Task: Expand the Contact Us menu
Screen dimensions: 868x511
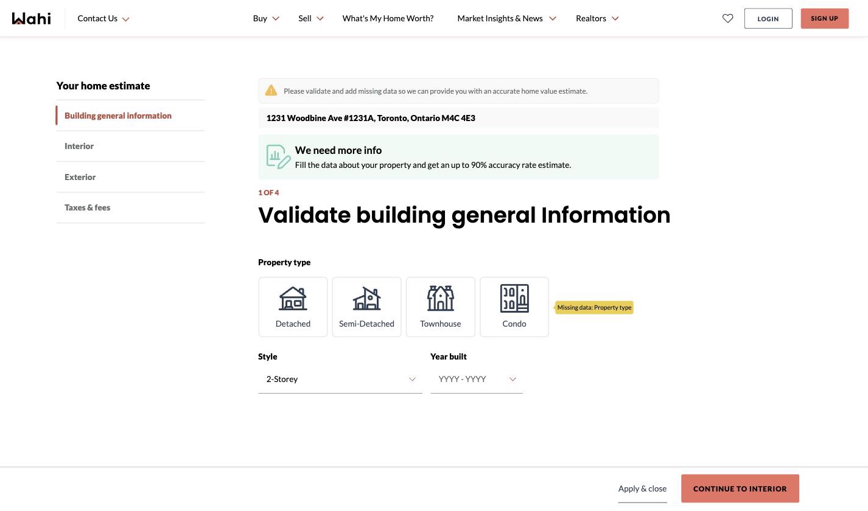Action: tap(103, 18)
